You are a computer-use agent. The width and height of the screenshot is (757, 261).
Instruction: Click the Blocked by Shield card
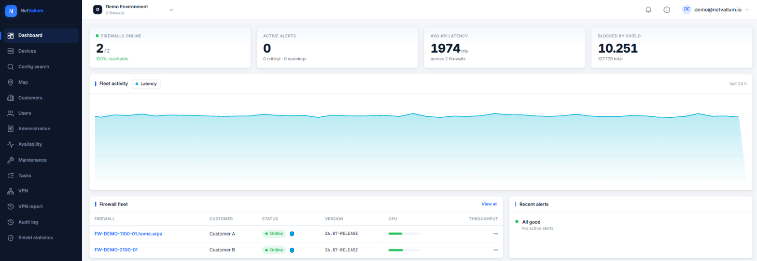672,47
